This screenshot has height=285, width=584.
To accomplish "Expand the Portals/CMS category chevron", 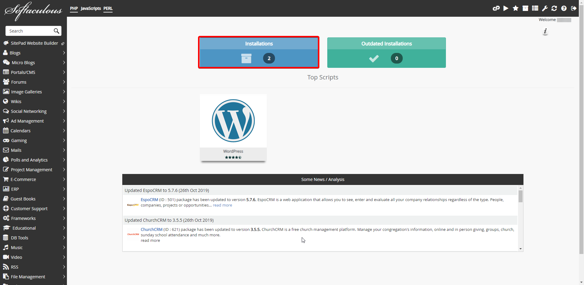I will (64, 72).
